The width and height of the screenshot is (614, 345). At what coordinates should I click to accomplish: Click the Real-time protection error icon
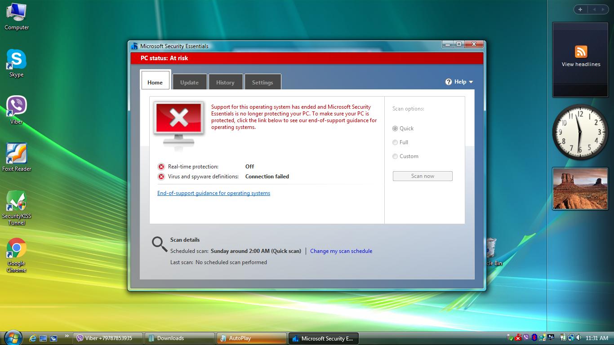[x=161, y=167]
